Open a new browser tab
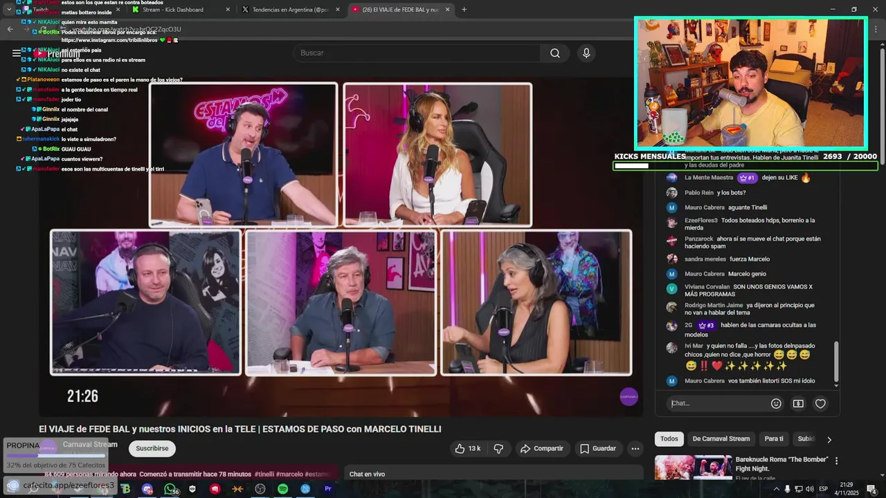The image size is (886, 498). [464, 10]
